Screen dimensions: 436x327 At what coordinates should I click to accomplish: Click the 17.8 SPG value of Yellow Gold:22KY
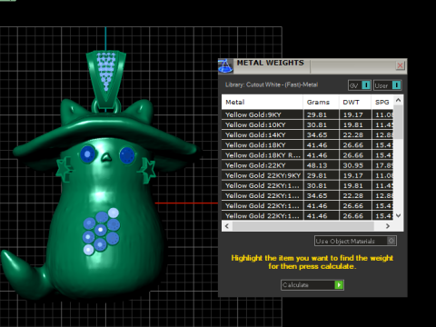384,165
